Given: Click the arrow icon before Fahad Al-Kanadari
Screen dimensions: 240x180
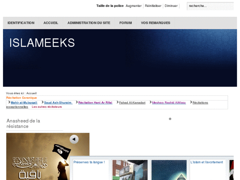Looking at the screenshot, I should [118, 102].
